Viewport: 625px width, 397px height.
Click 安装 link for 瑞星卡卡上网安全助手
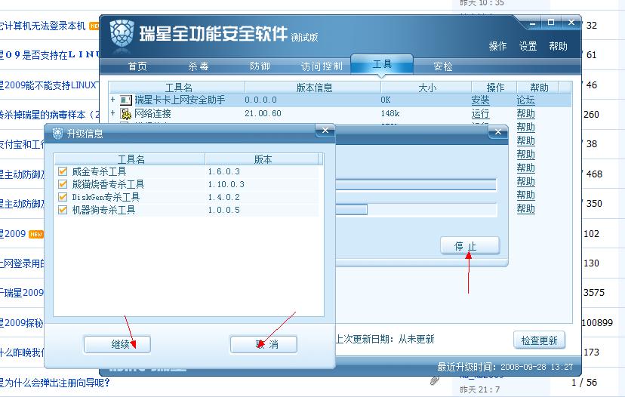(480, 100)
